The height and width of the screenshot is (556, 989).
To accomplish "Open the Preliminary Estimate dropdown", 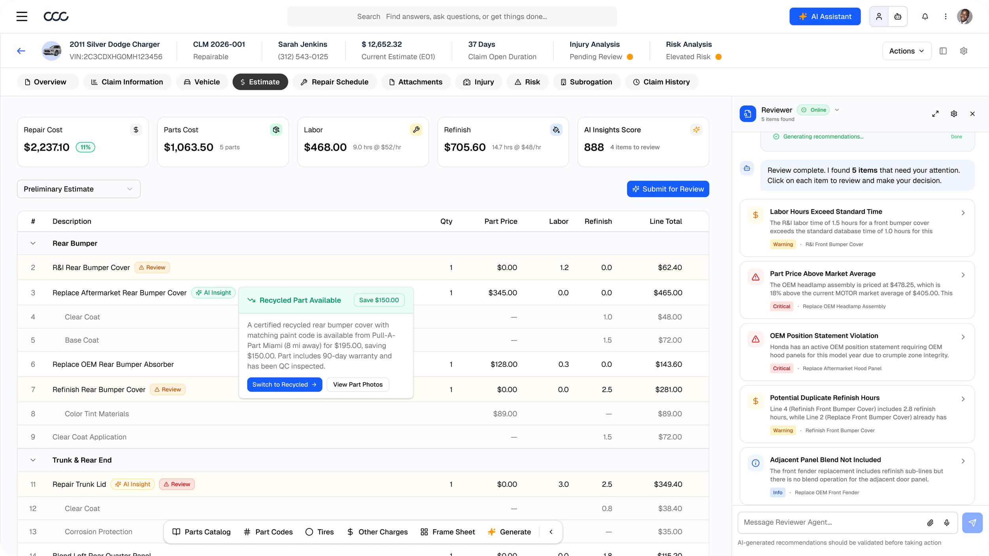I will pyautogui.click(x=79, y=189).
